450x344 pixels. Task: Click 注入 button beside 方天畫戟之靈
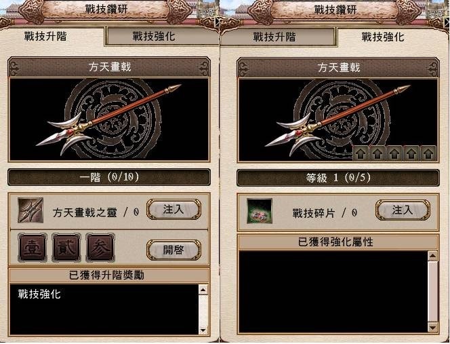click(173, 210)
